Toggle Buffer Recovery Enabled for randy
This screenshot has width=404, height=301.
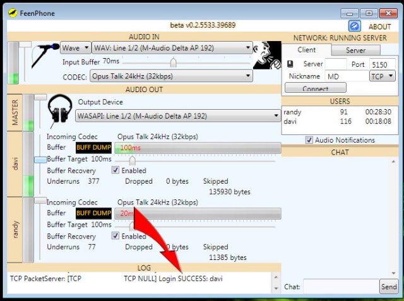point(115,235)
